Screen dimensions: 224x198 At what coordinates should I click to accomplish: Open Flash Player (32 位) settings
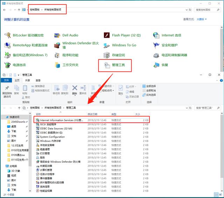(x=122, y=35)
